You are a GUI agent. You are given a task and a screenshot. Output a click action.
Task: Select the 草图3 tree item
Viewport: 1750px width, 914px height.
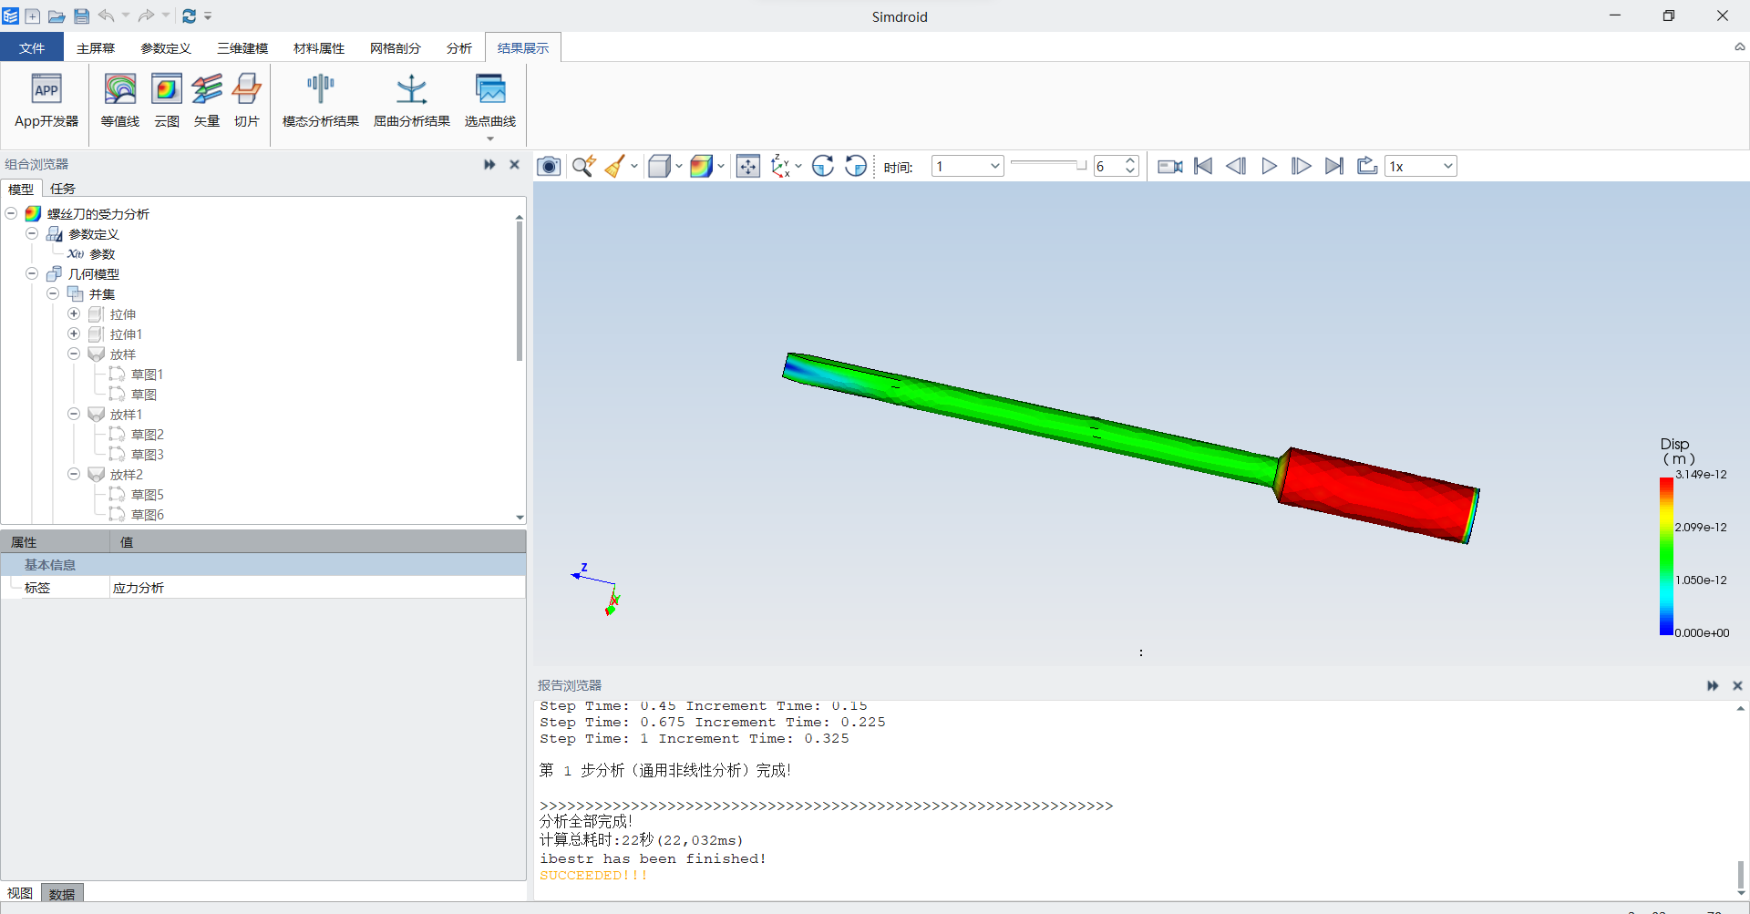[x=148, y=455]
